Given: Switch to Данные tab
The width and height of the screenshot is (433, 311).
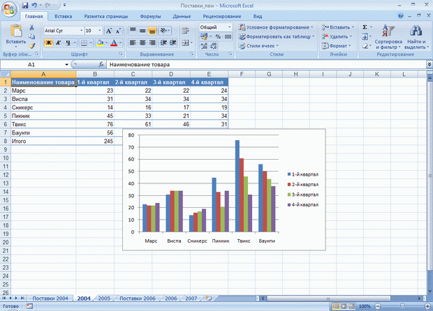Looking at the screenshot, I should pos(182,16).
